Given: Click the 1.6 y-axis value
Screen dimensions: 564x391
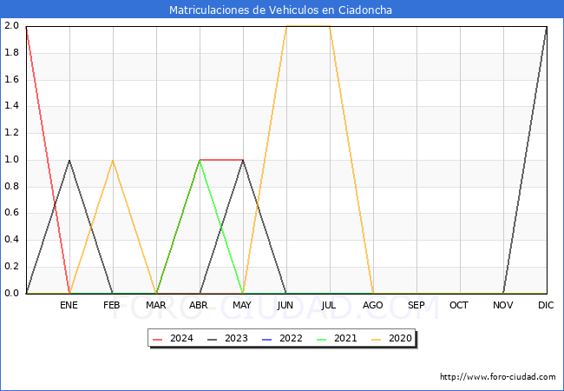Looking at the screenshot, I should coord(11,79).
